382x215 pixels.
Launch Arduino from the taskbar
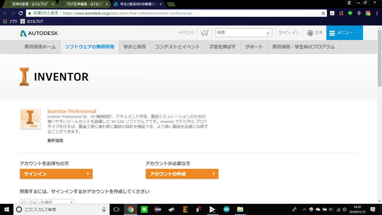point(226,209)
